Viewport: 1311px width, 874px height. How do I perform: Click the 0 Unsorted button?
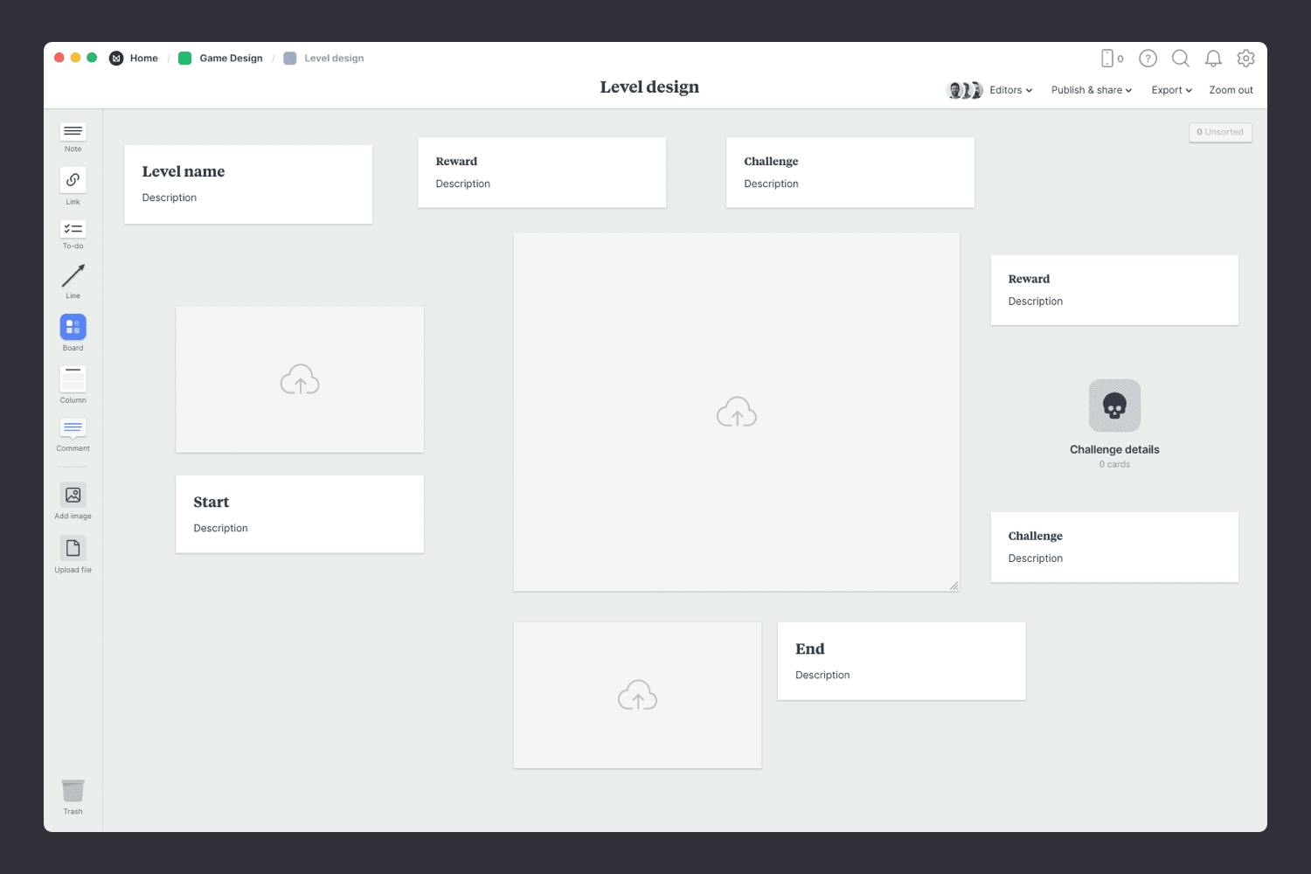click(x=1220, y=132)
